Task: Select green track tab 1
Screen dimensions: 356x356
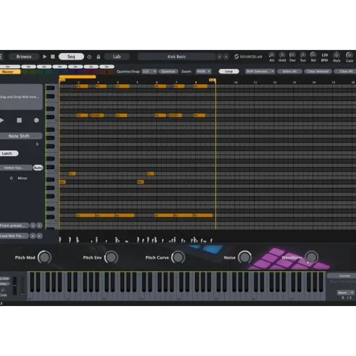Action: 29,72
